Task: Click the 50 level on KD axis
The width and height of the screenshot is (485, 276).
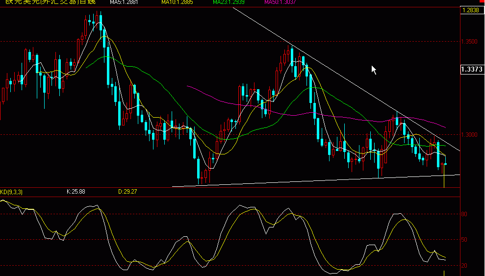Action: point(464,240)
